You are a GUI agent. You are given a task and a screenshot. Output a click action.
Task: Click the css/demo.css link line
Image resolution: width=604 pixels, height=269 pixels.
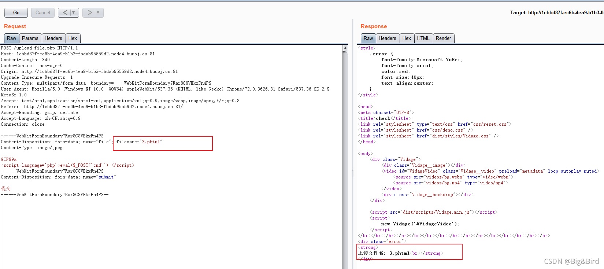tap(415, 130)
